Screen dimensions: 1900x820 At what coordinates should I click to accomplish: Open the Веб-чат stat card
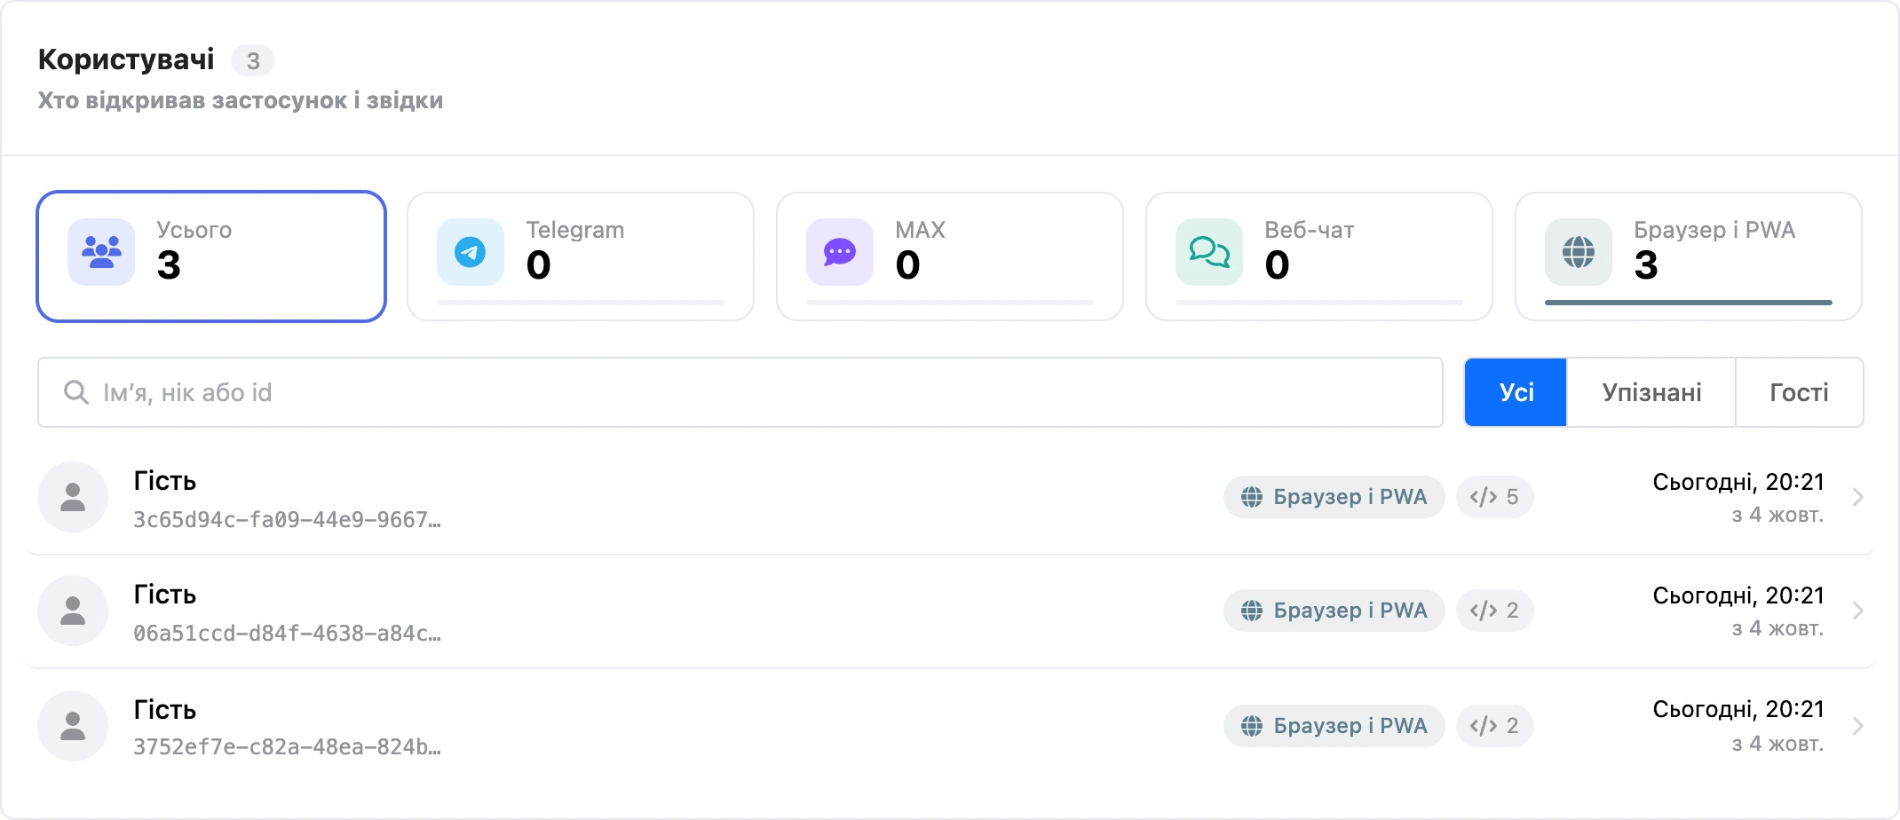pos(1319,256)
